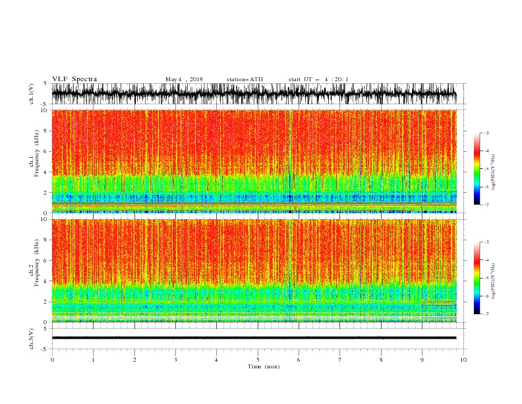Click the "-5" label on ch.2 color bar

tap(486, 278)
